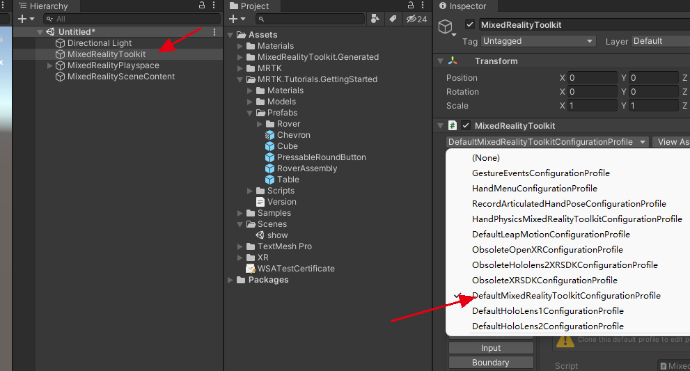The image size is (690, 371).
Task: Choose DefaultLeapMotionConfigurationProfile from the list
Action: click(551, 234)
